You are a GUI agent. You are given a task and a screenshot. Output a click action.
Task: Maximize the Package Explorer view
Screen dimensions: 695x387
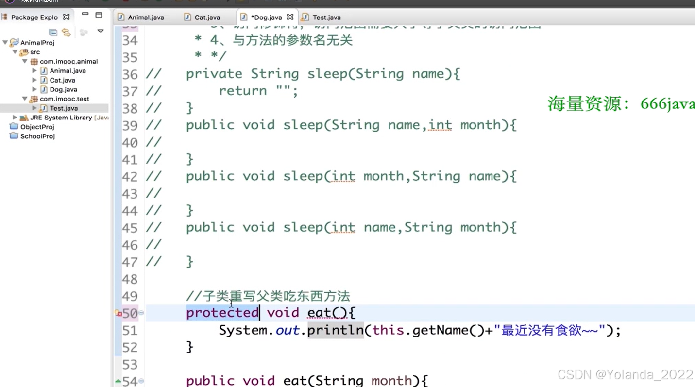point(99,15)
